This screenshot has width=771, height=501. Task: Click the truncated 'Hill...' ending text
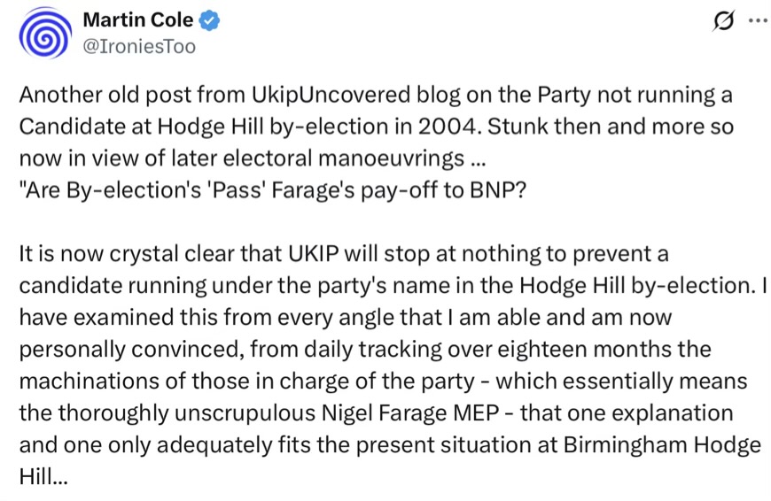43,476
